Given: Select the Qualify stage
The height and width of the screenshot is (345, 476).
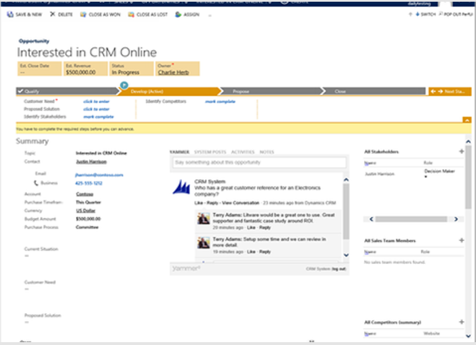Looking at the screenshot, I should 67,91.
